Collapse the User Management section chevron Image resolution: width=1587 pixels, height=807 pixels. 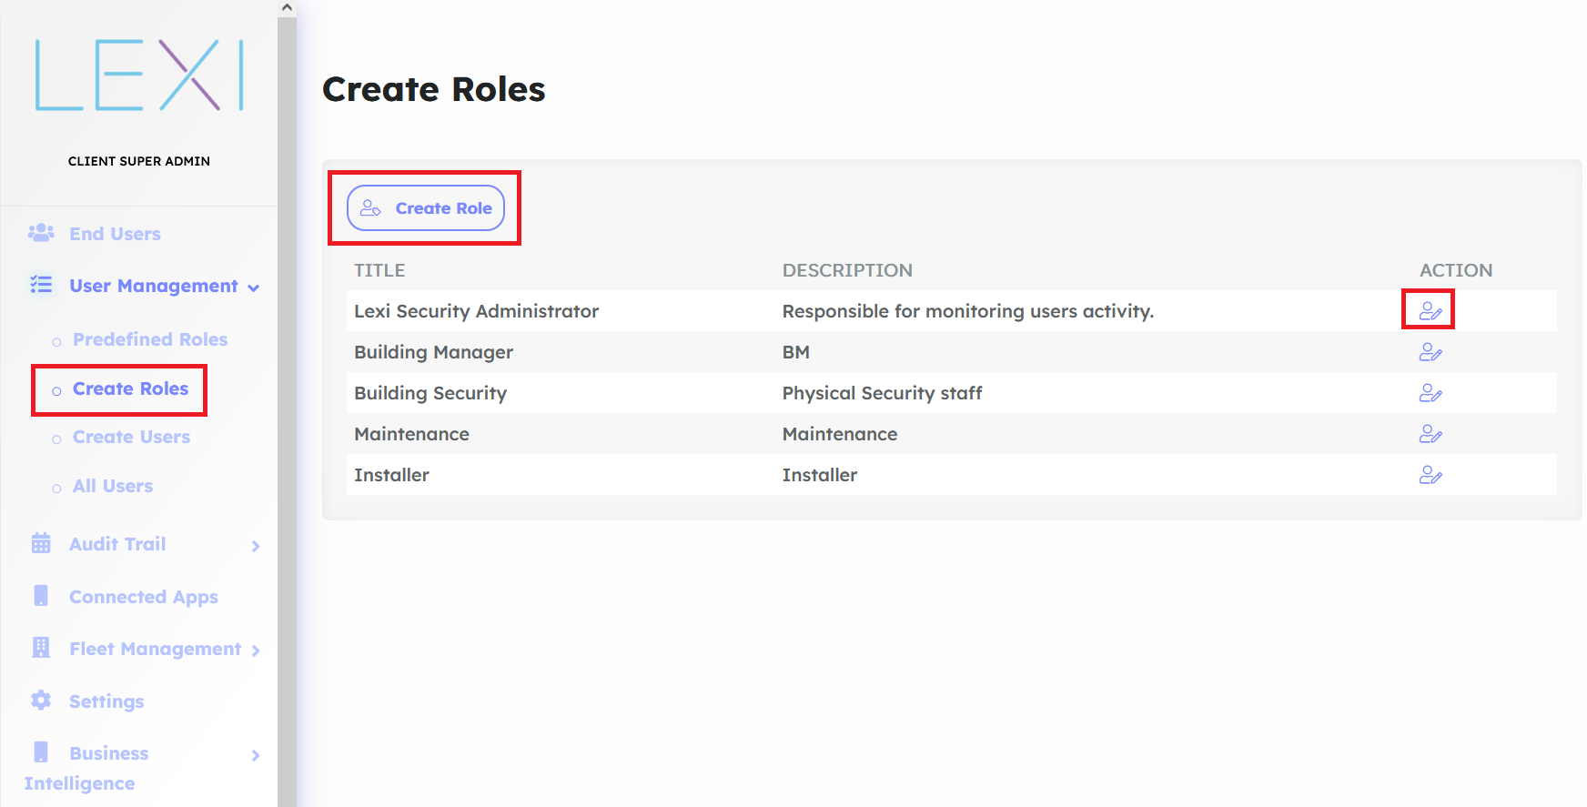point(254,287)
